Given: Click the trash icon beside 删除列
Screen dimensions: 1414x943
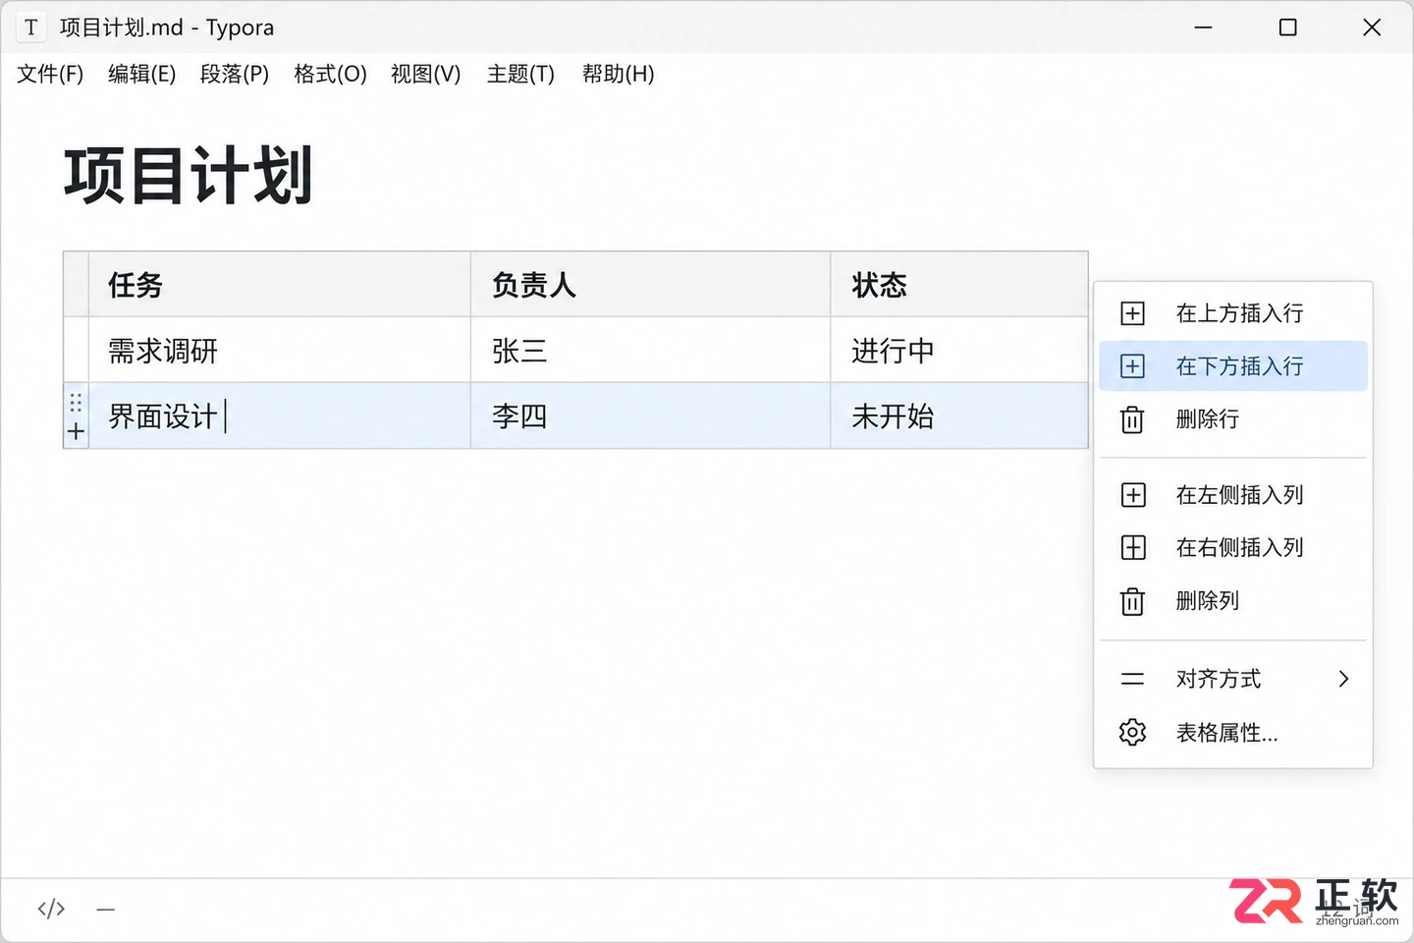Looking at the screenshot, I should tap(1132, 600).
